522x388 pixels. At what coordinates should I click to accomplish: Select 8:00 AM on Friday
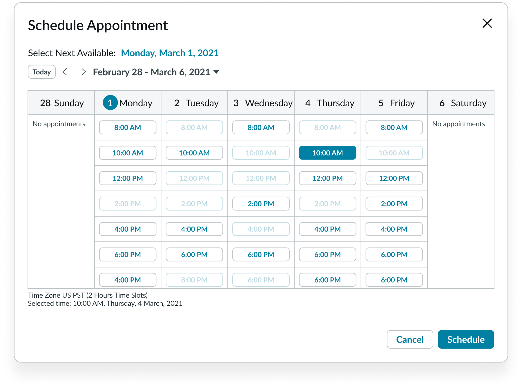point(394,127)
